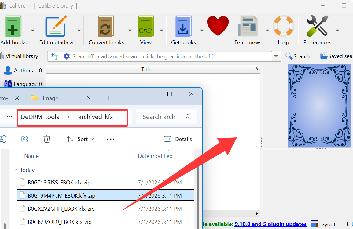Click the Share icon in Explorer toolbar
This screenshot has height=229, width=353.
(25, 139)
